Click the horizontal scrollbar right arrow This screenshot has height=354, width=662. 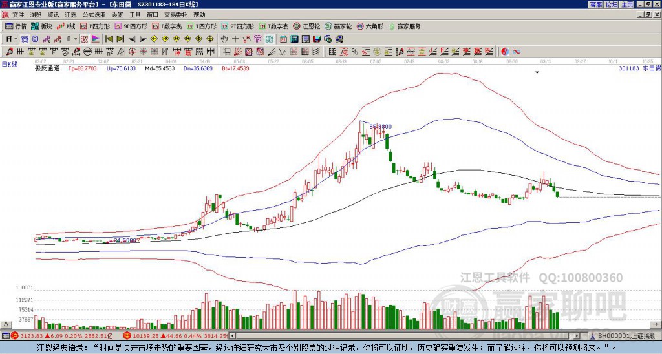(x=577, y=336)
